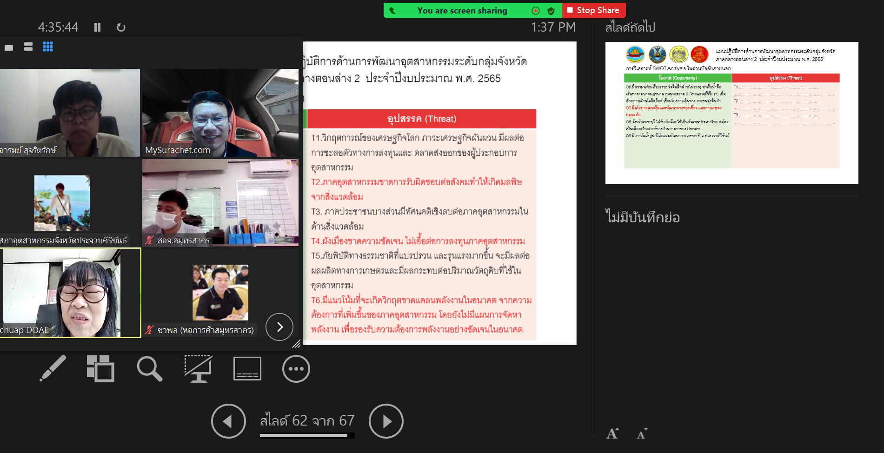The height and width of the screenshot is (453, 884).
Task: Reset the presentation timer
Action: pos(121,27)
